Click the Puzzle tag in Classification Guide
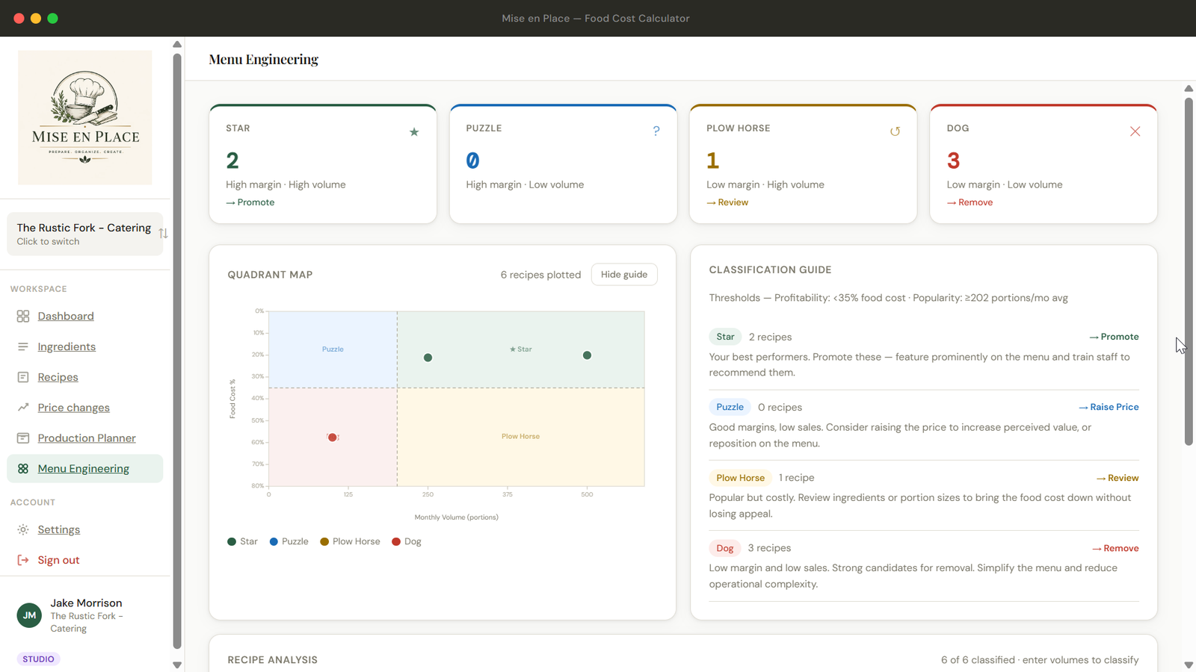 pos(730,407)
